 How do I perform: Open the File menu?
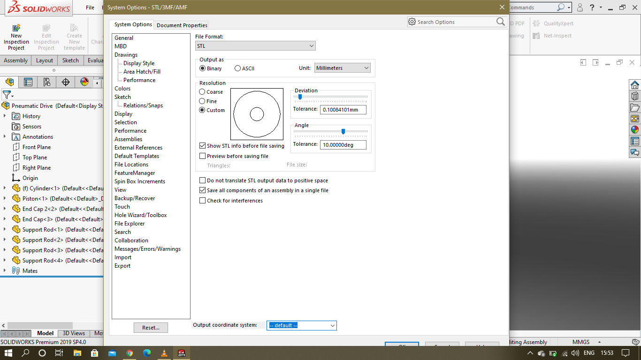pyautogui.click(x=90, y=7)
